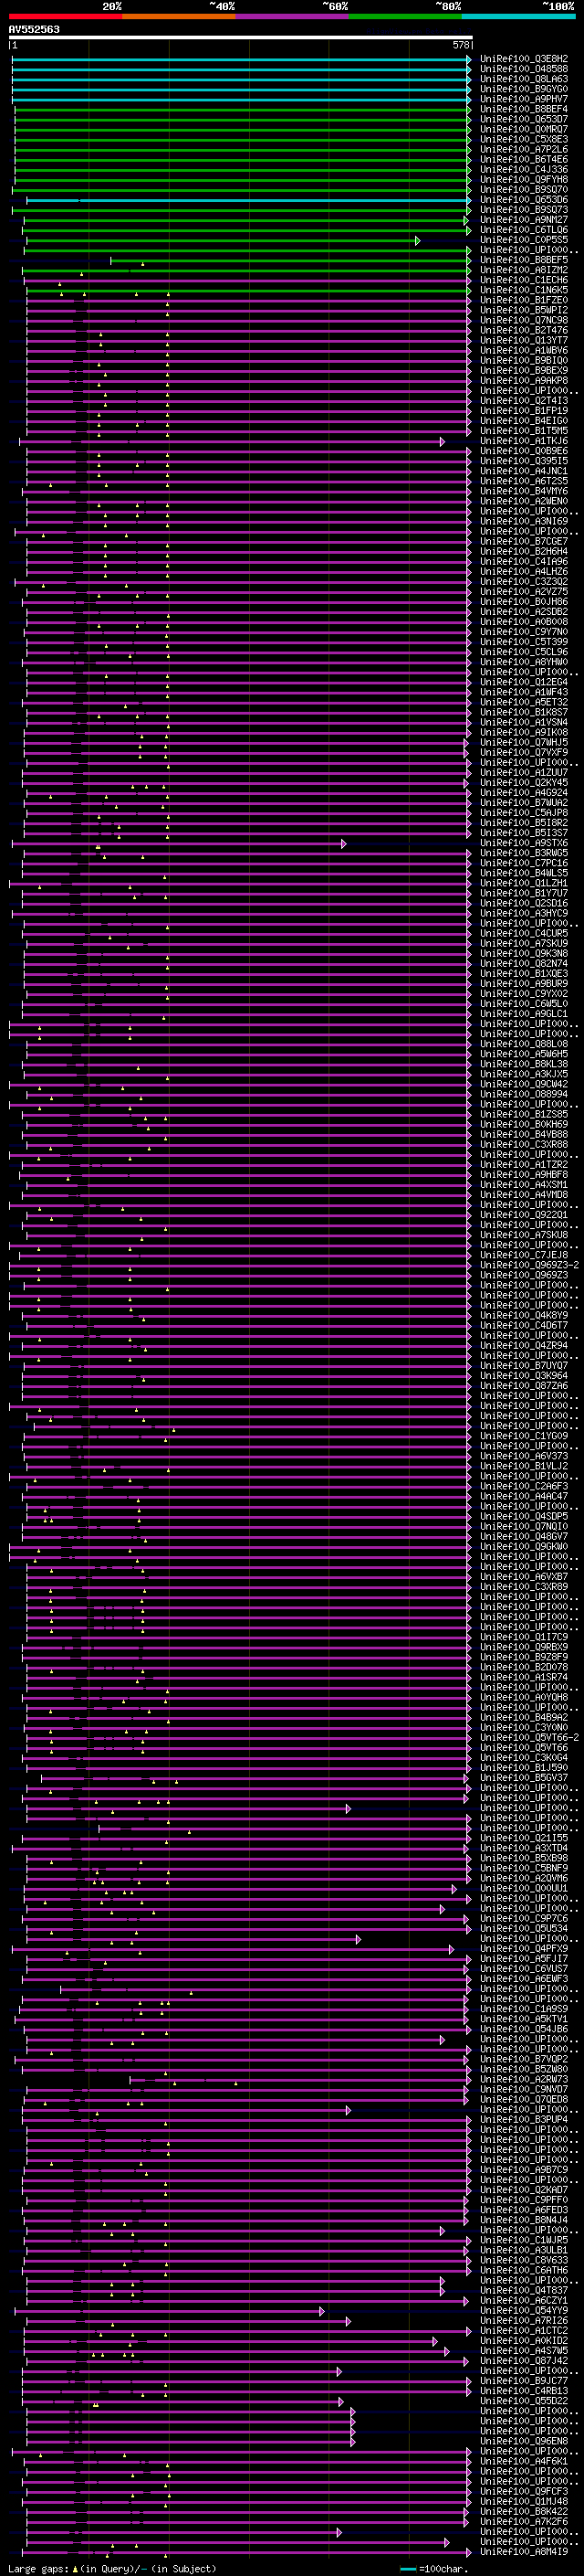Select hit label UniRef100_Q1LZH1
This screenshot has height=2576, width=584.
pos(524,883)
